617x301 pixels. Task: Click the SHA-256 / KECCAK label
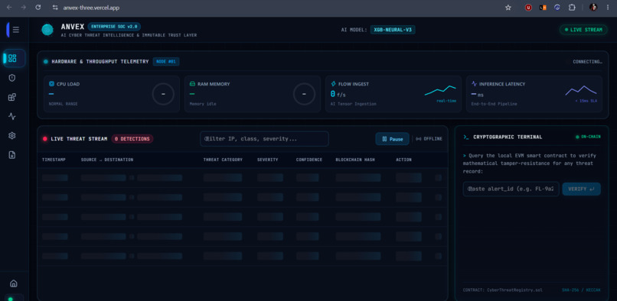(582, 290)
